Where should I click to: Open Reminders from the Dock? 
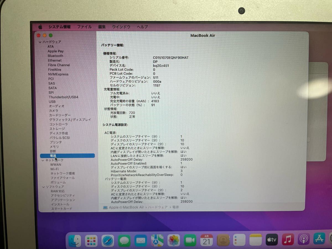click(239, 240)
